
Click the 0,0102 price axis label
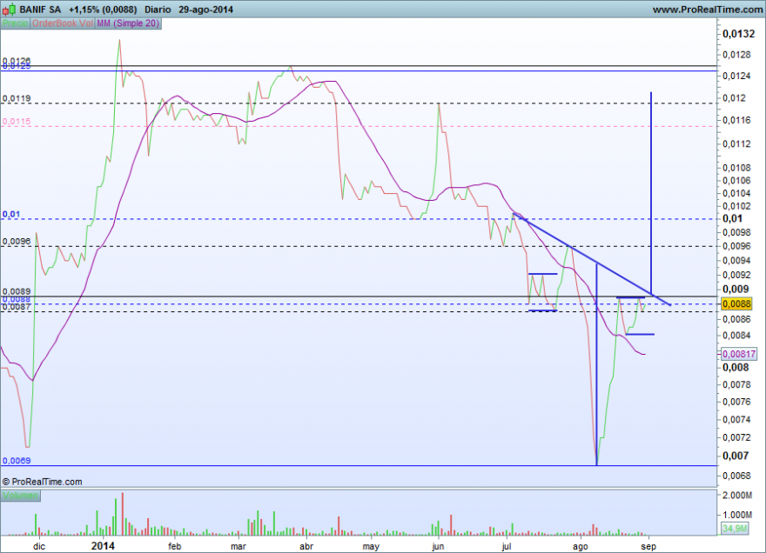coord(736,206)
